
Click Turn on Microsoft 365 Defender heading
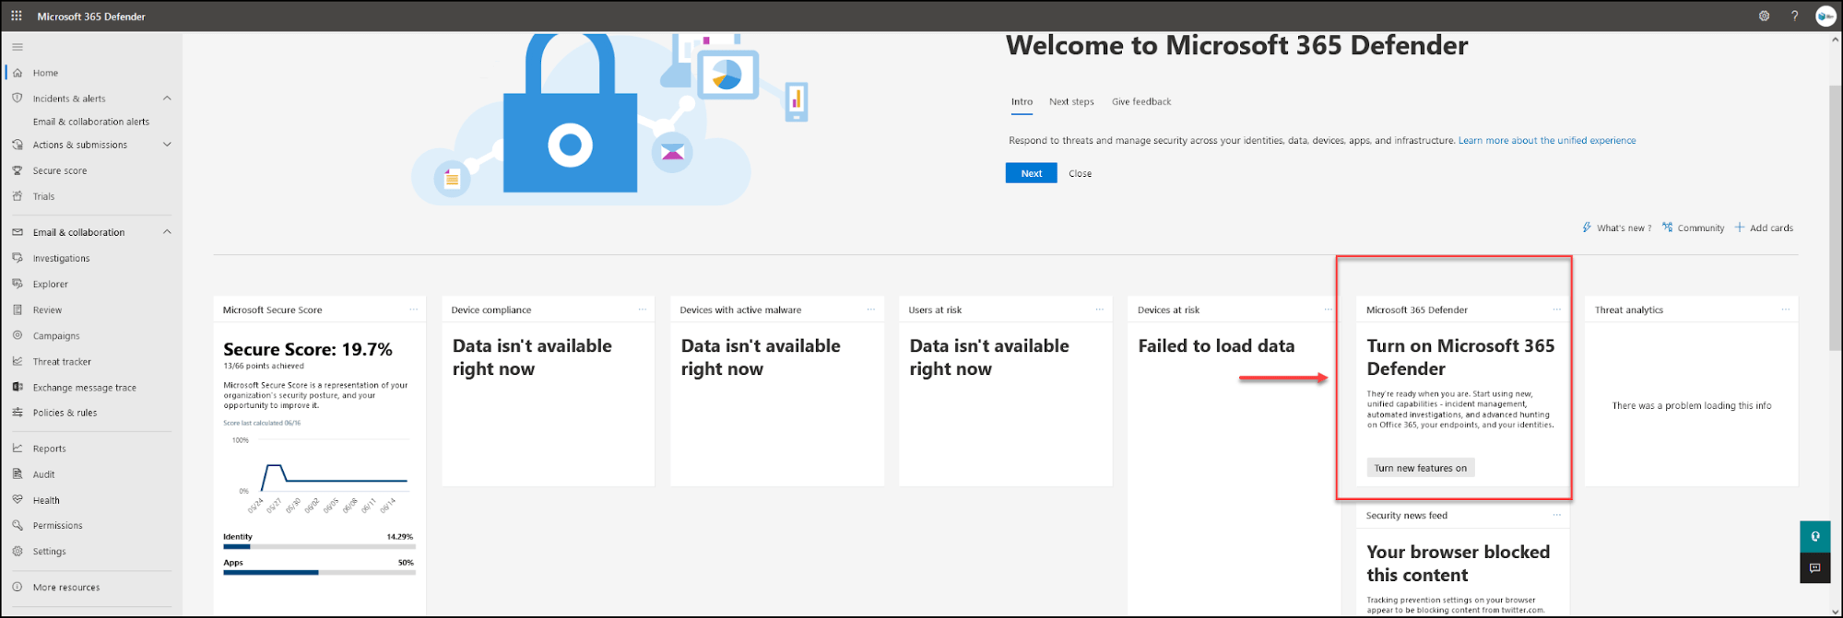click(x=1460, y=357)
